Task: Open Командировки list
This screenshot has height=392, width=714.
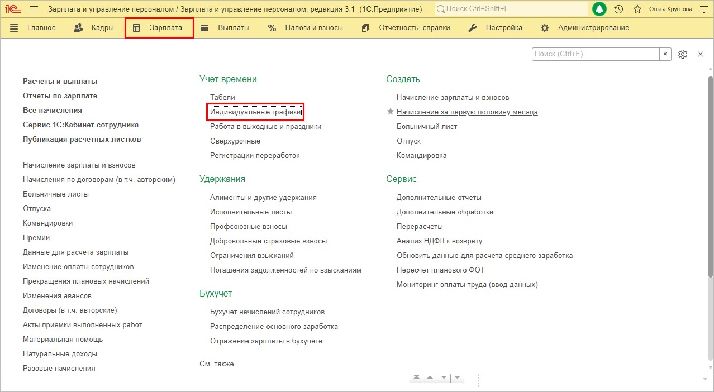Action: [x=48, y=223]
